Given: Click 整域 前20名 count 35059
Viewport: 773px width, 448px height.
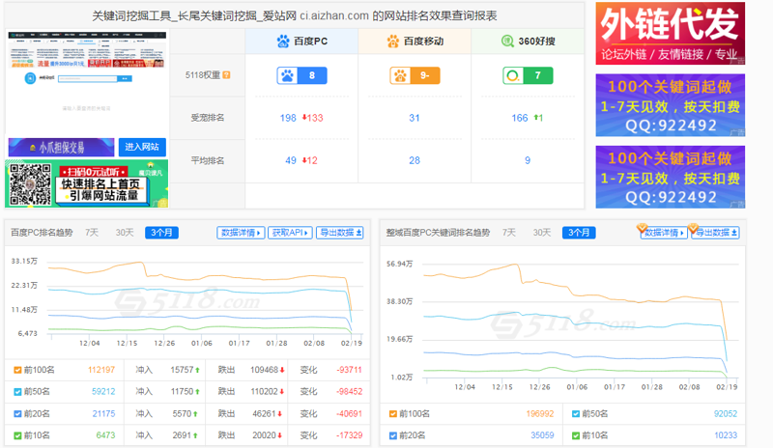Looking at the screenshot, I should [542, 435].
